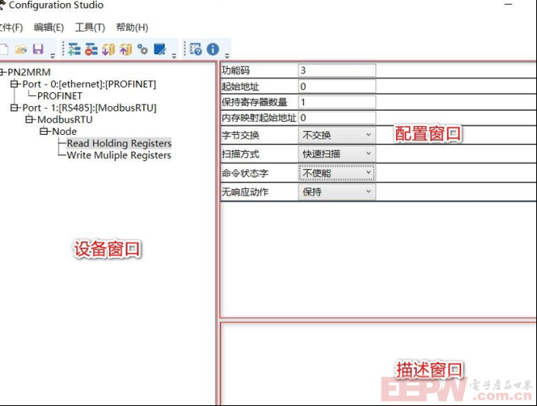Click the 功能码 row label
Screen dimensions: 537x406
236,71
